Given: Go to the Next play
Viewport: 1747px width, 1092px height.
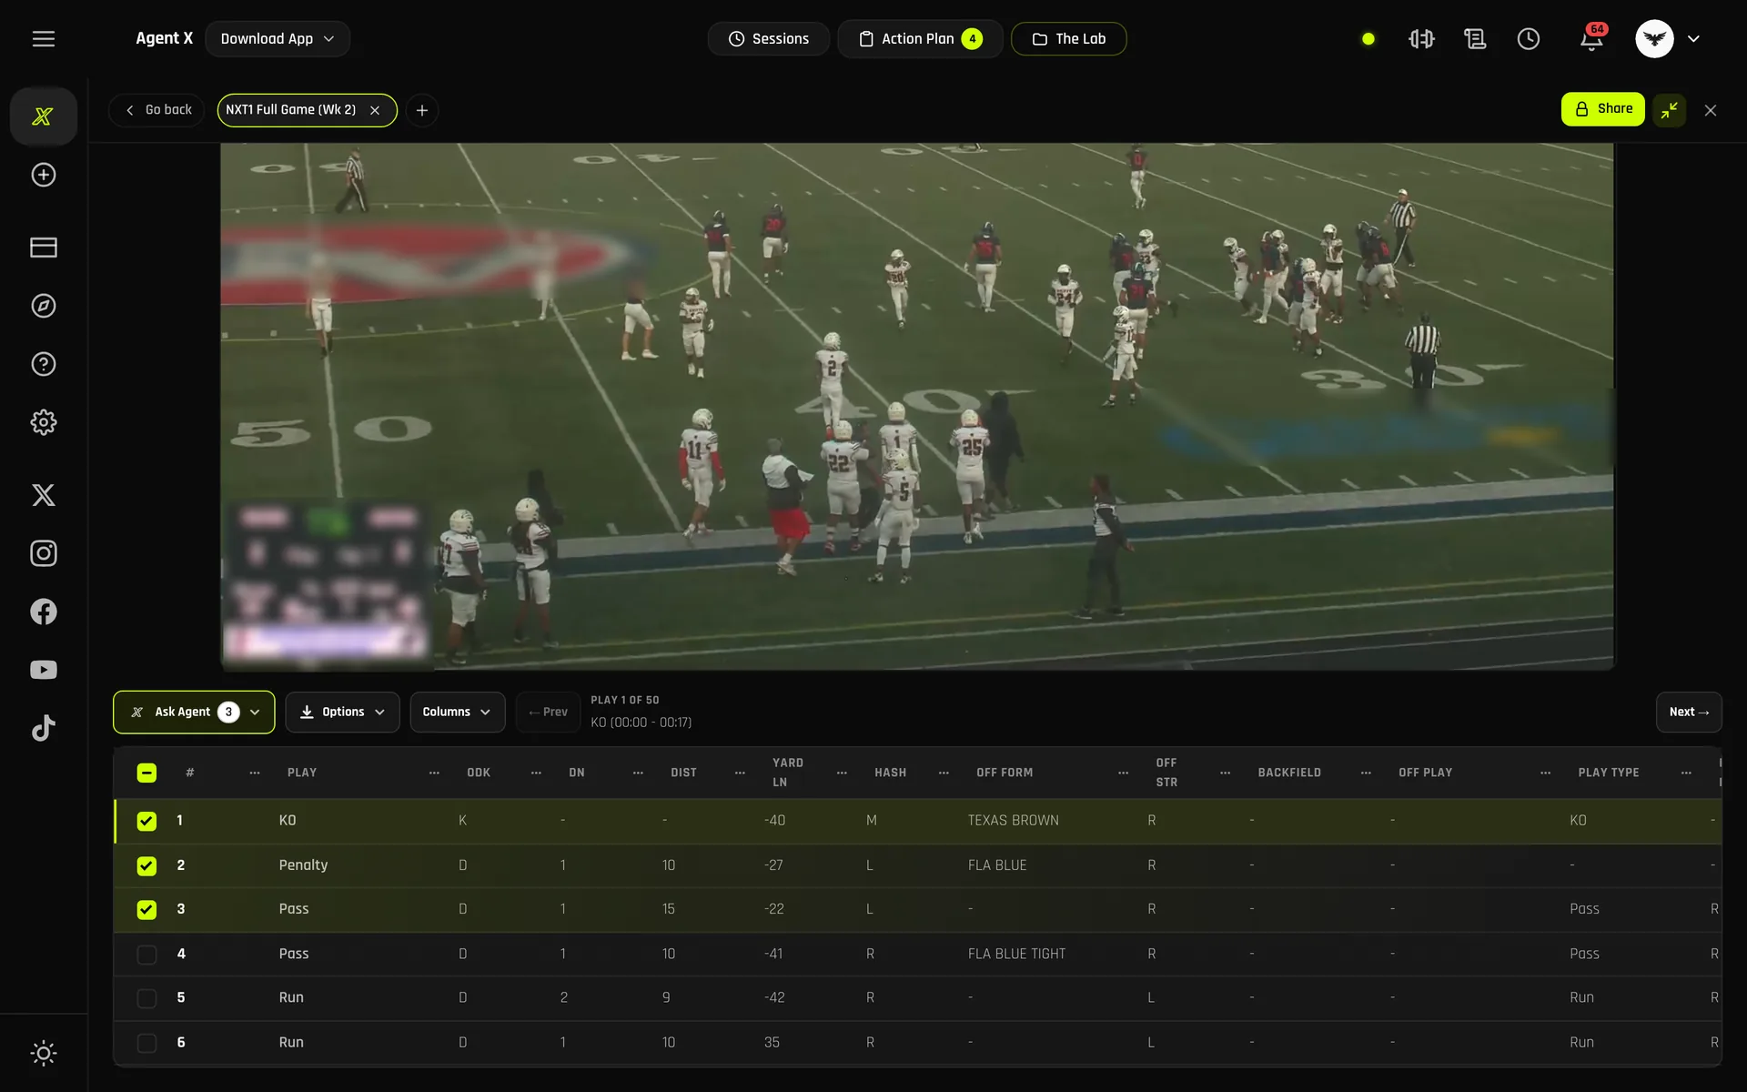Looking at the screenshot, I should [x=1689, y=712].
